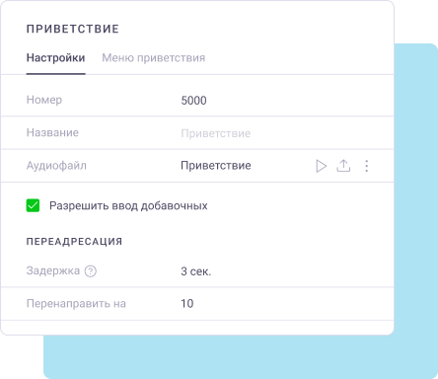Select the Аудиофайл value Приветствие
Image resolution: width=438 pixels, height=379 pixels.
(x=216, y=166)
